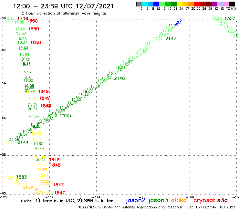Click the light green swatch in the color scale
The height and width of the screenshot is (210, 239).
162,4
